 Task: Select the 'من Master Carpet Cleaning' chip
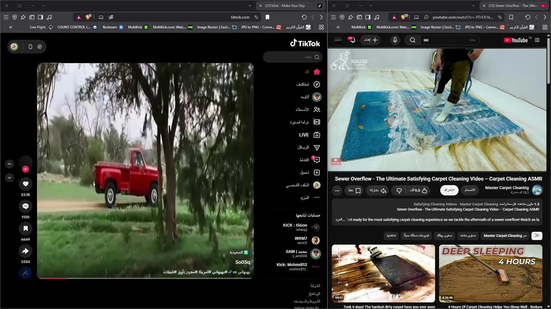[505, 236]
